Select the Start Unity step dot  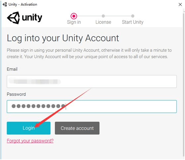(x=133, y=16)
